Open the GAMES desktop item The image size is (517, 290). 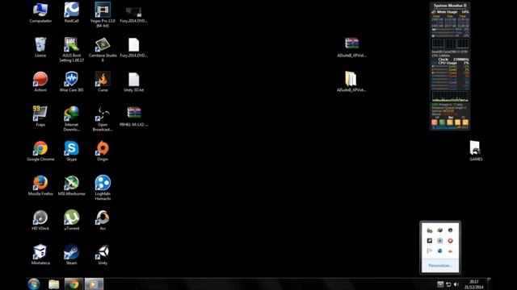click(476, 151)
